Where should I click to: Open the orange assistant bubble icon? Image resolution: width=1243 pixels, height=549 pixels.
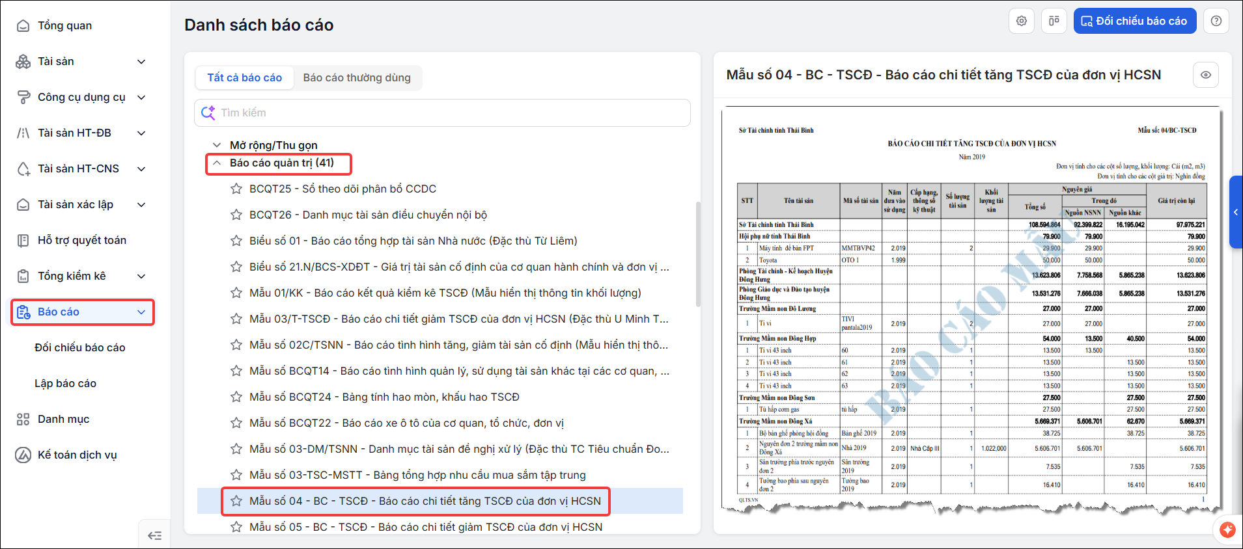(x=1228, y=530)
